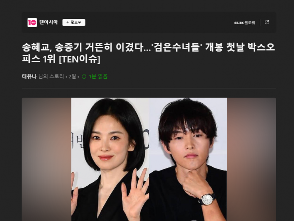Click the 65.3K 팔로워 follower count

(244, 23)
